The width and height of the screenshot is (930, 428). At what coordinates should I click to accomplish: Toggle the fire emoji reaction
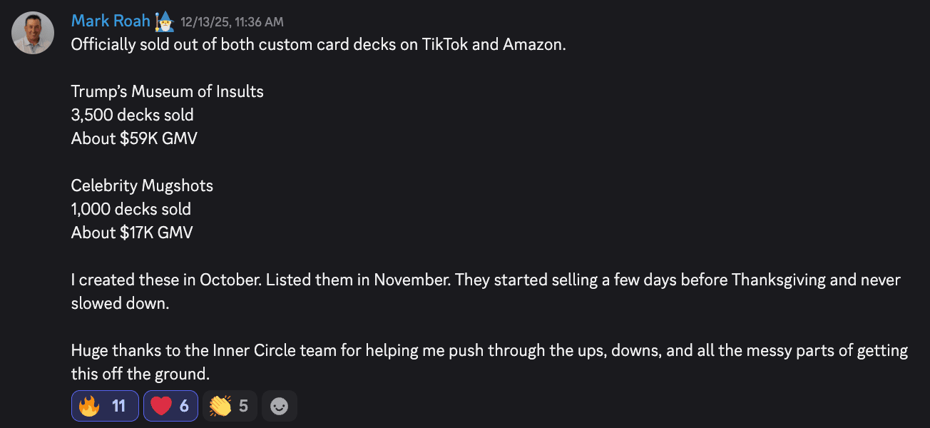click(105, 406)
